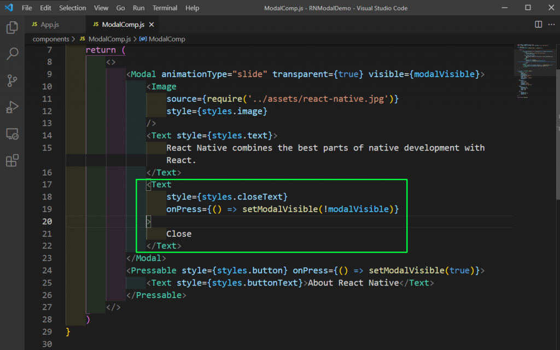The width and height of the screenshot is (560, 350).
Task: Maximize the VS Code window
Action: tap(528, 8)
